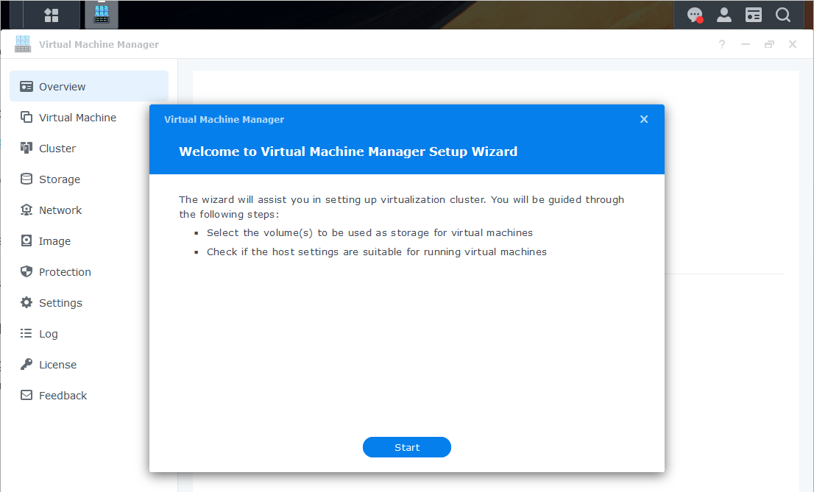View the Log page
This screenshot has height=492, width=814.
49,334
